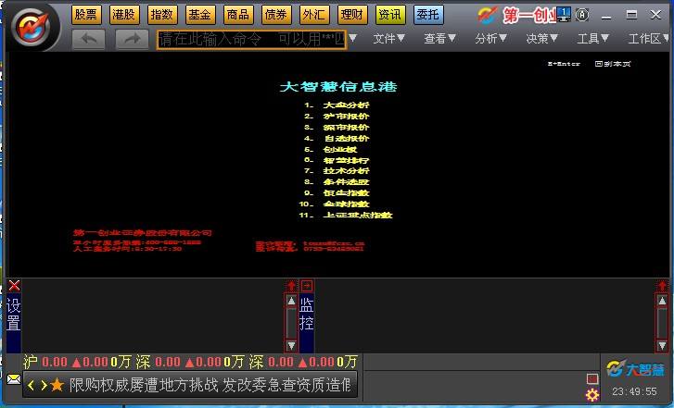Viewport: 674px width, 408px height.
Task: Click the red up-arrow above right panel scrollbar
Action: click(662, 286)
